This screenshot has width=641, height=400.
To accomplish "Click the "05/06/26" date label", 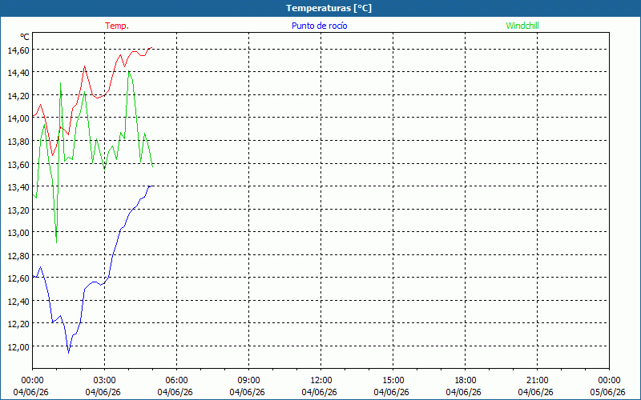I will [x=608, y=392].
